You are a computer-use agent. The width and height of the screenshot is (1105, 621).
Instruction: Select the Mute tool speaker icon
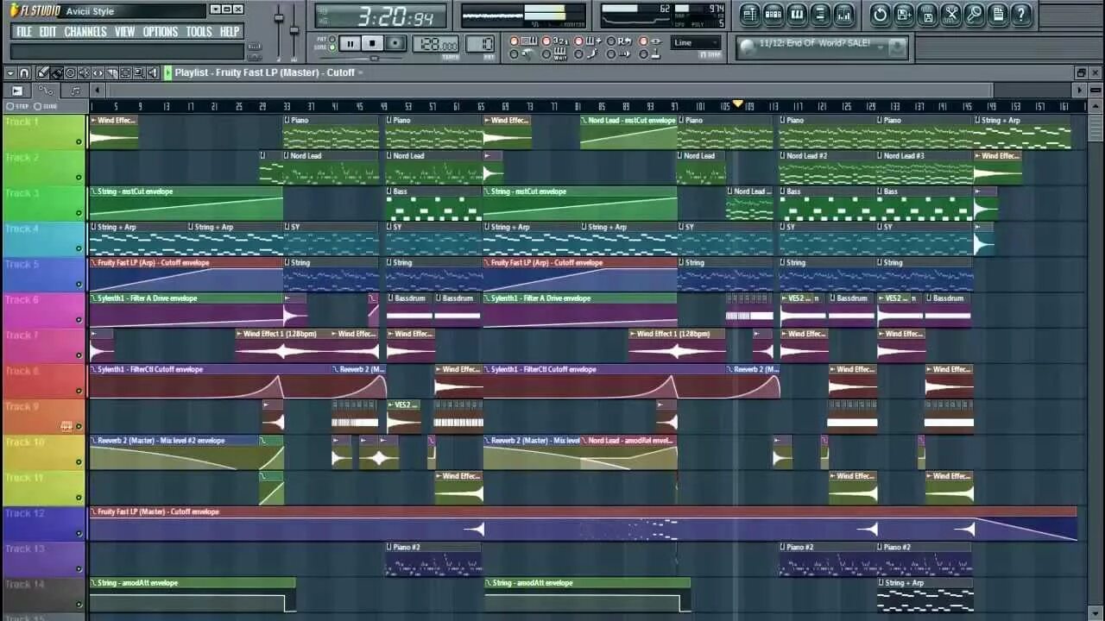[84, 72]
